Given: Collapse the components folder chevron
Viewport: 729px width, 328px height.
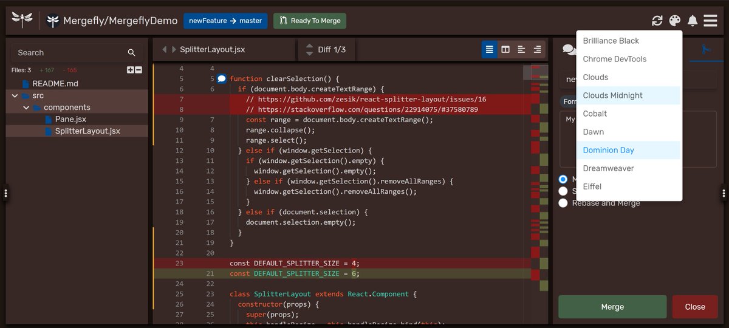Looking at the screenshot, I should pos(26,108).
